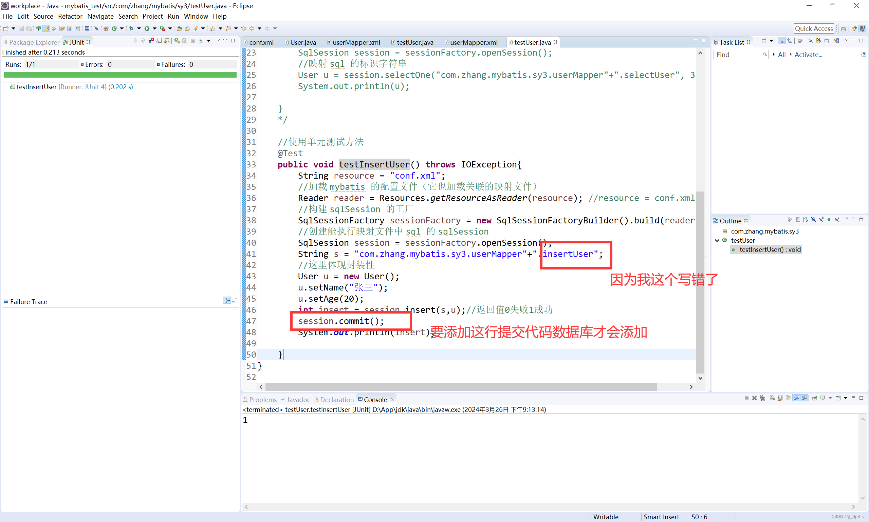Toggle Hide Static Members in Outline view

821,220
